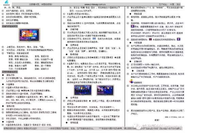Click the 【常用功能说明】 section heading
This screenshot has width=219, height=135.
10,72
